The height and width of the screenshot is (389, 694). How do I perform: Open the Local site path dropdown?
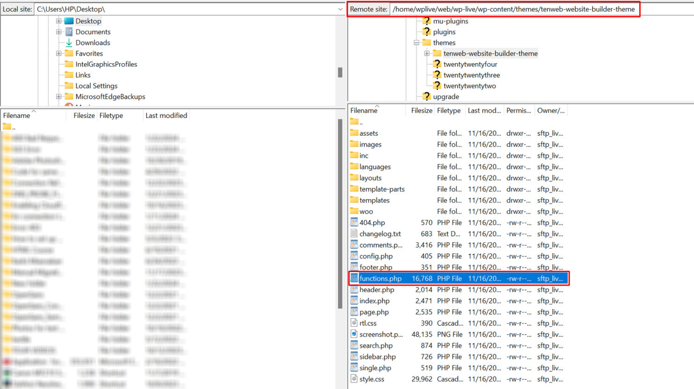click(340, 9)
